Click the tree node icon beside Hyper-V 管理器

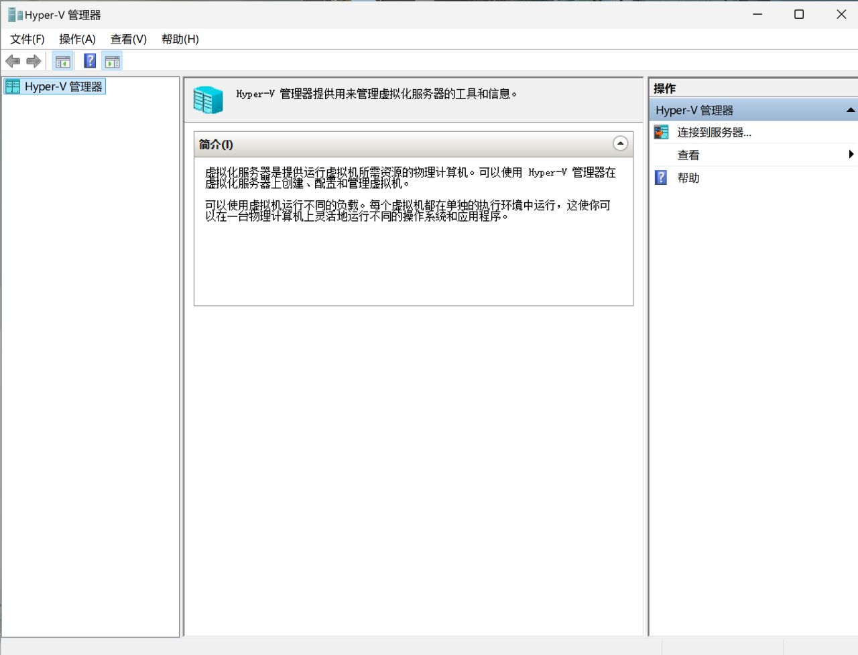click(x=13, y=86)
